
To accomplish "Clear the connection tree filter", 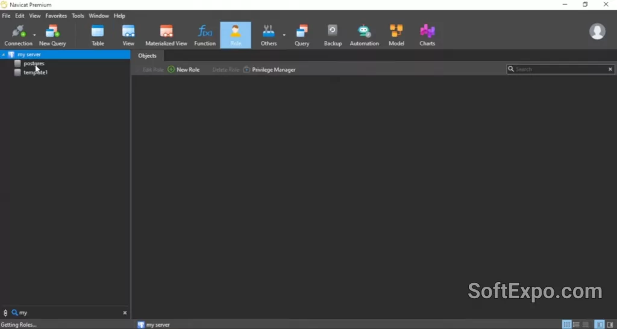I will pos(125,313).
